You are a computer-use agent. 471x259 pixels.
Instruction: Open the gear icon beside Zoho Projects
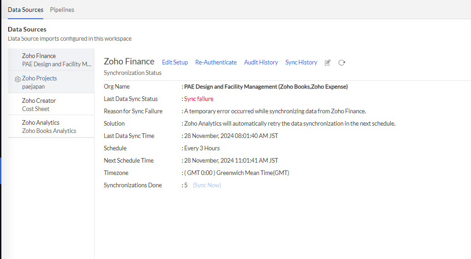(18, 79)
